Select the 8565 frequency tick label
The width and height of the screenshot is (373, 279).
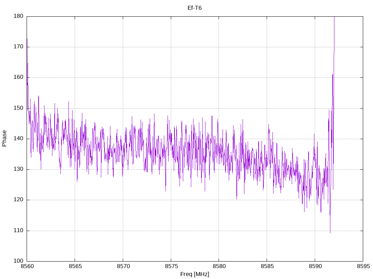pyautogui.click(x=75, y=267)
